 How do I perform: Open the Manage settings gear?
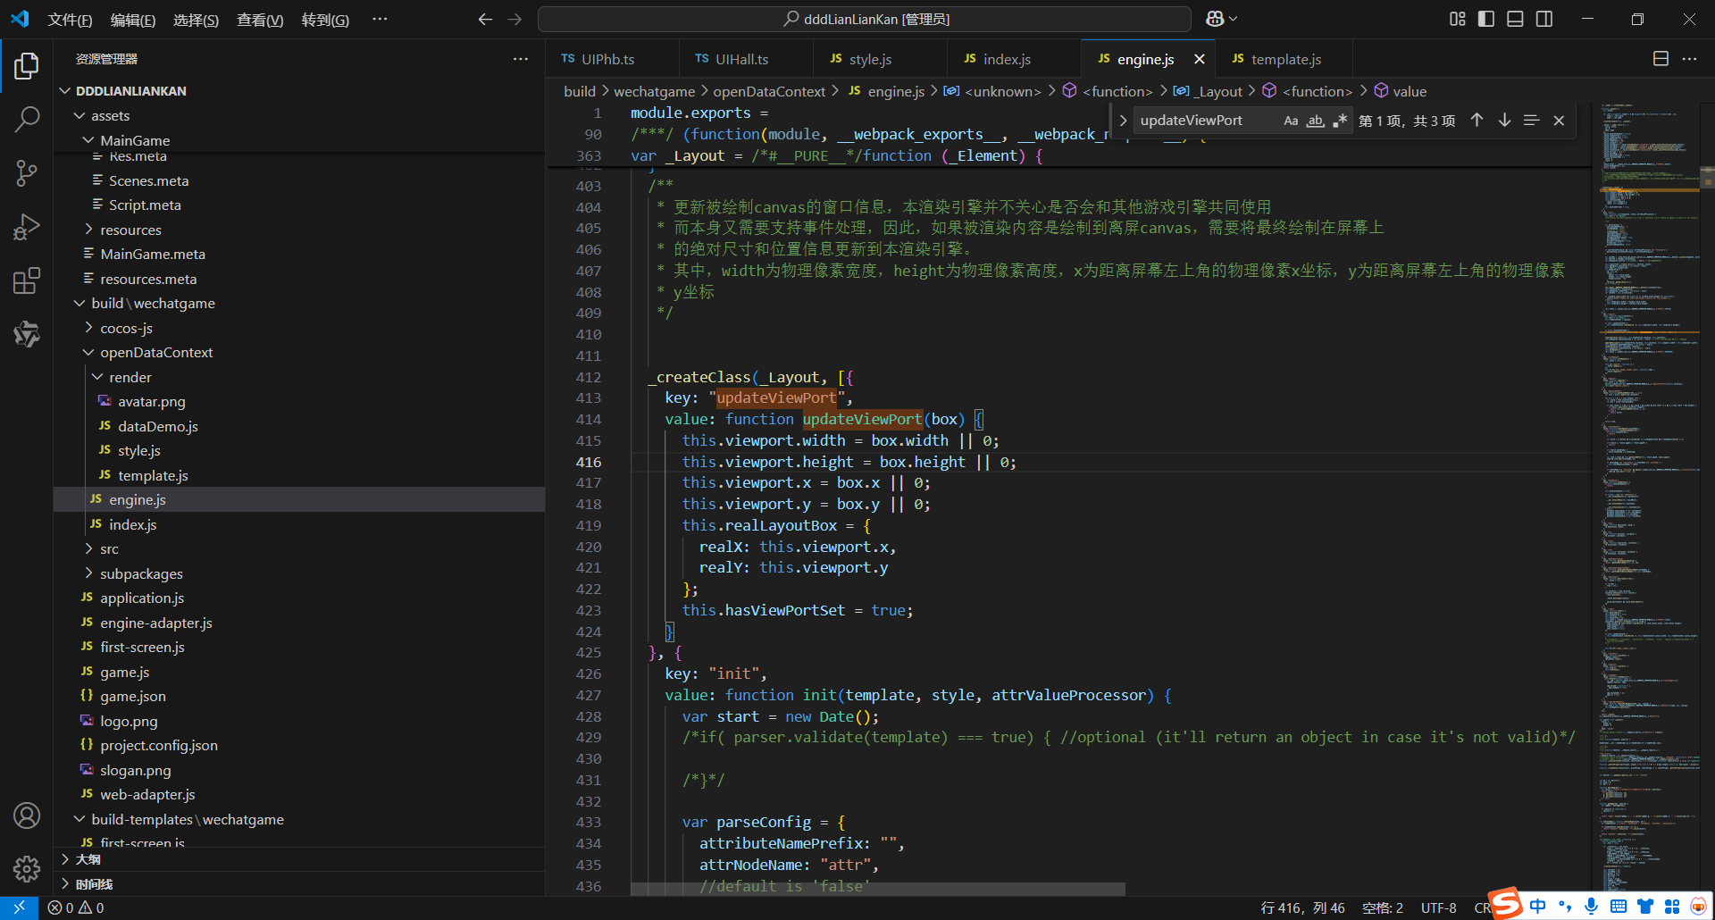point(27,868)
